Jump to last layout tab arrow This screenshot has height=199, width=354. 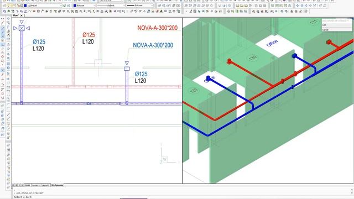pos(22,185)
